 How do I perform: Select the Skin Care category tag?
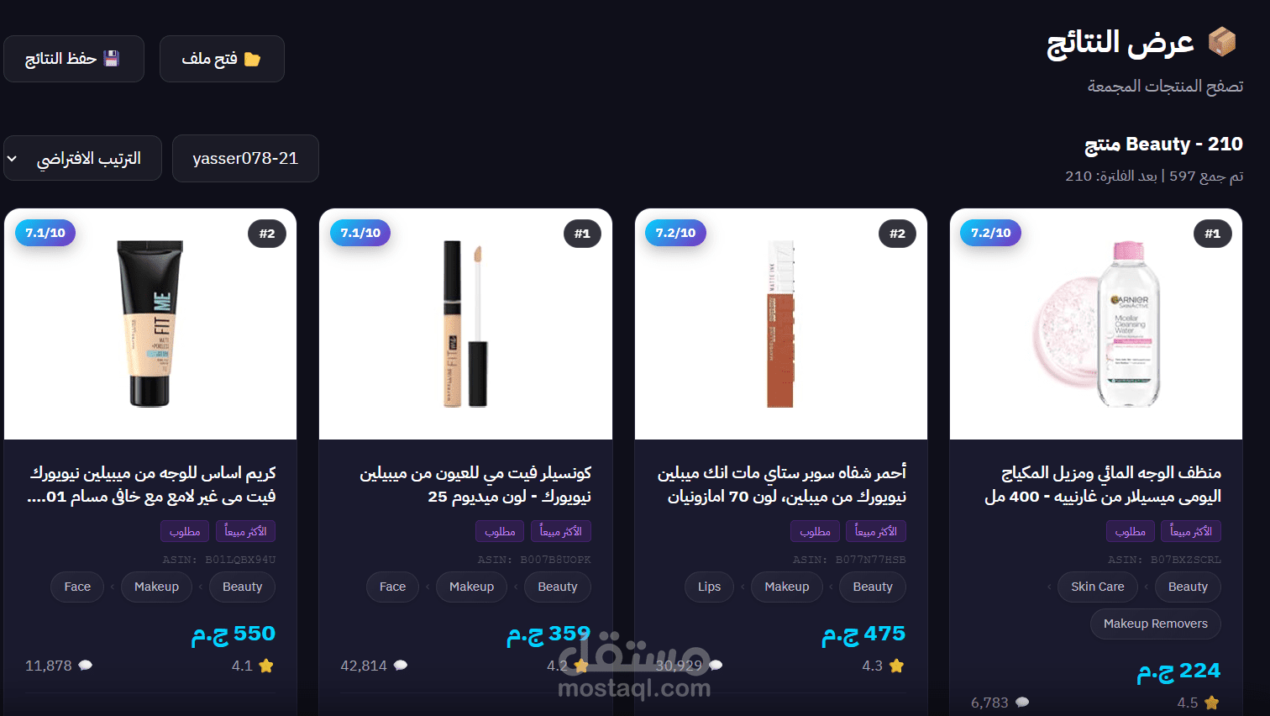(x=1097, y=587)
